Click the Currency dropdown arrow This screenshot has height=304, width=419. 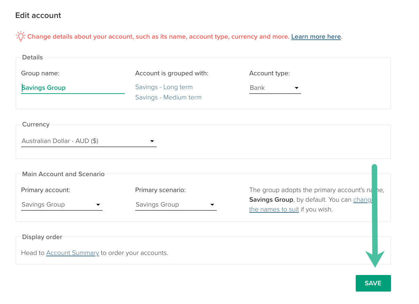pos(152,141)
